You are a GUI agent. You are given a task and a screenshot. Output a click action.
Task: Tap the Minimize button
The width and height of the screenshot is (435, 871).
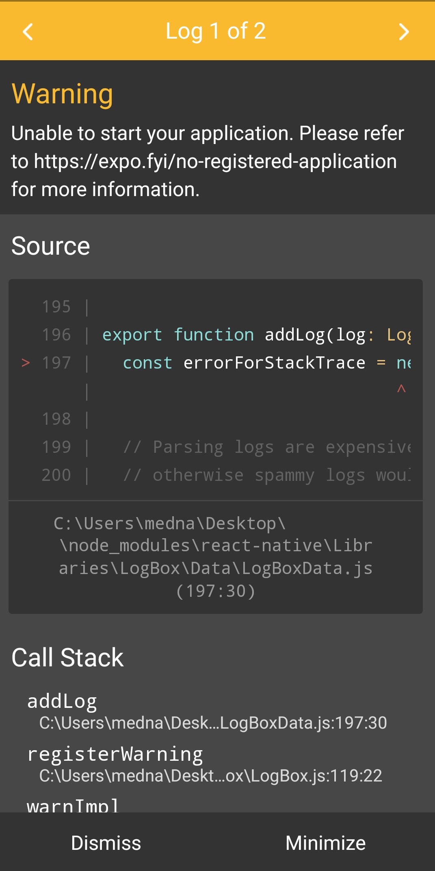point(326,843)
